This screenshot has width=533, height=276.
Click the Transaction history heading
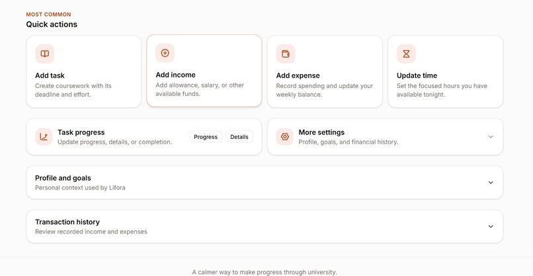click(x=67, y=222)
